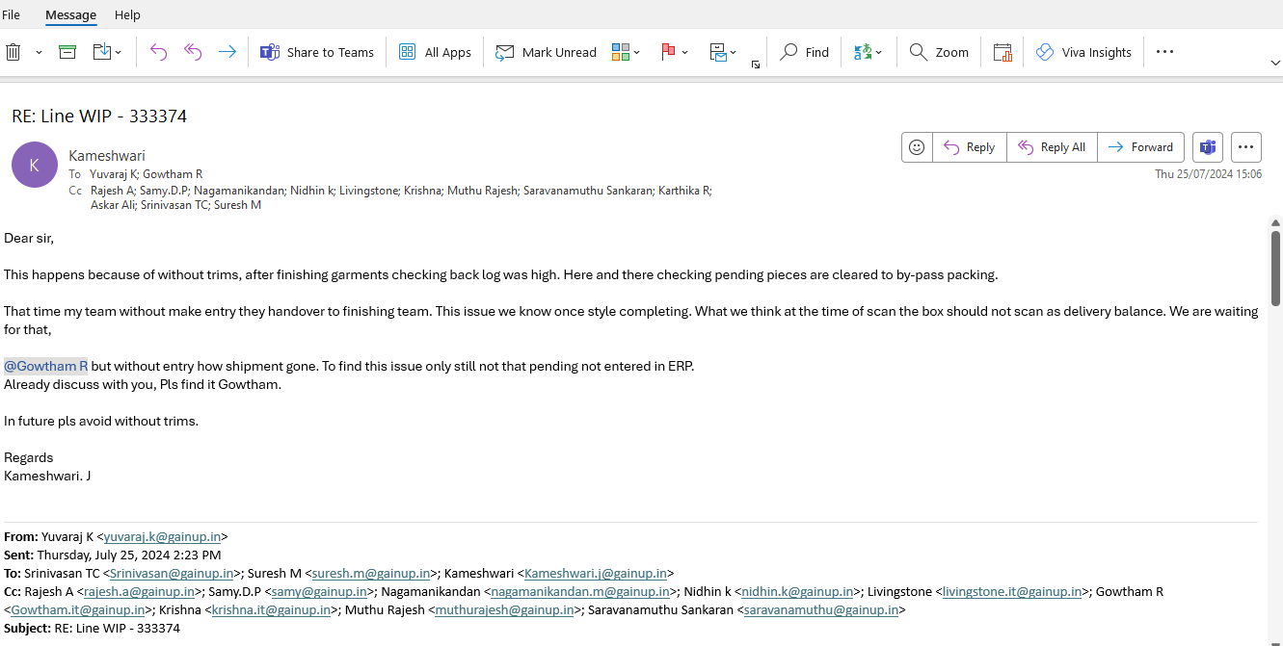Click the message body vertical scrollbar
This screenshot has height=646, width=1283.
[x=1275, y=270]
